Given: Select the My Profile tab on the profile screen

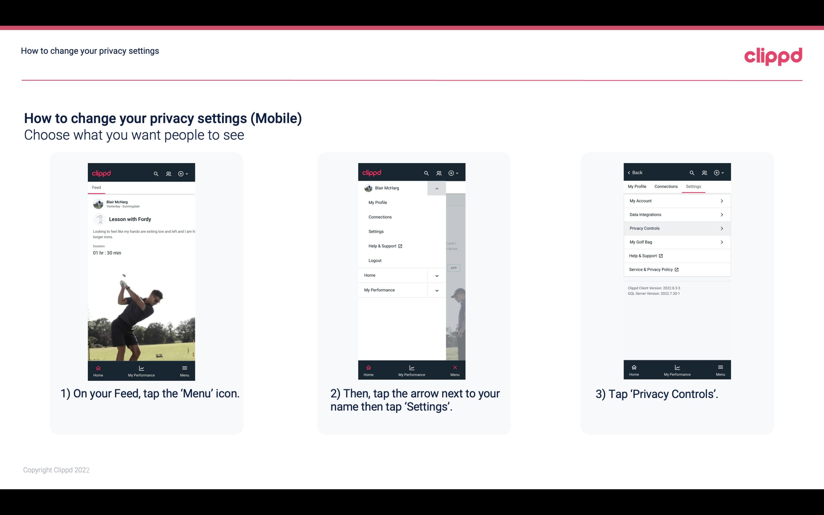Looking at the screenshot, I should click(x=637, y=186).
